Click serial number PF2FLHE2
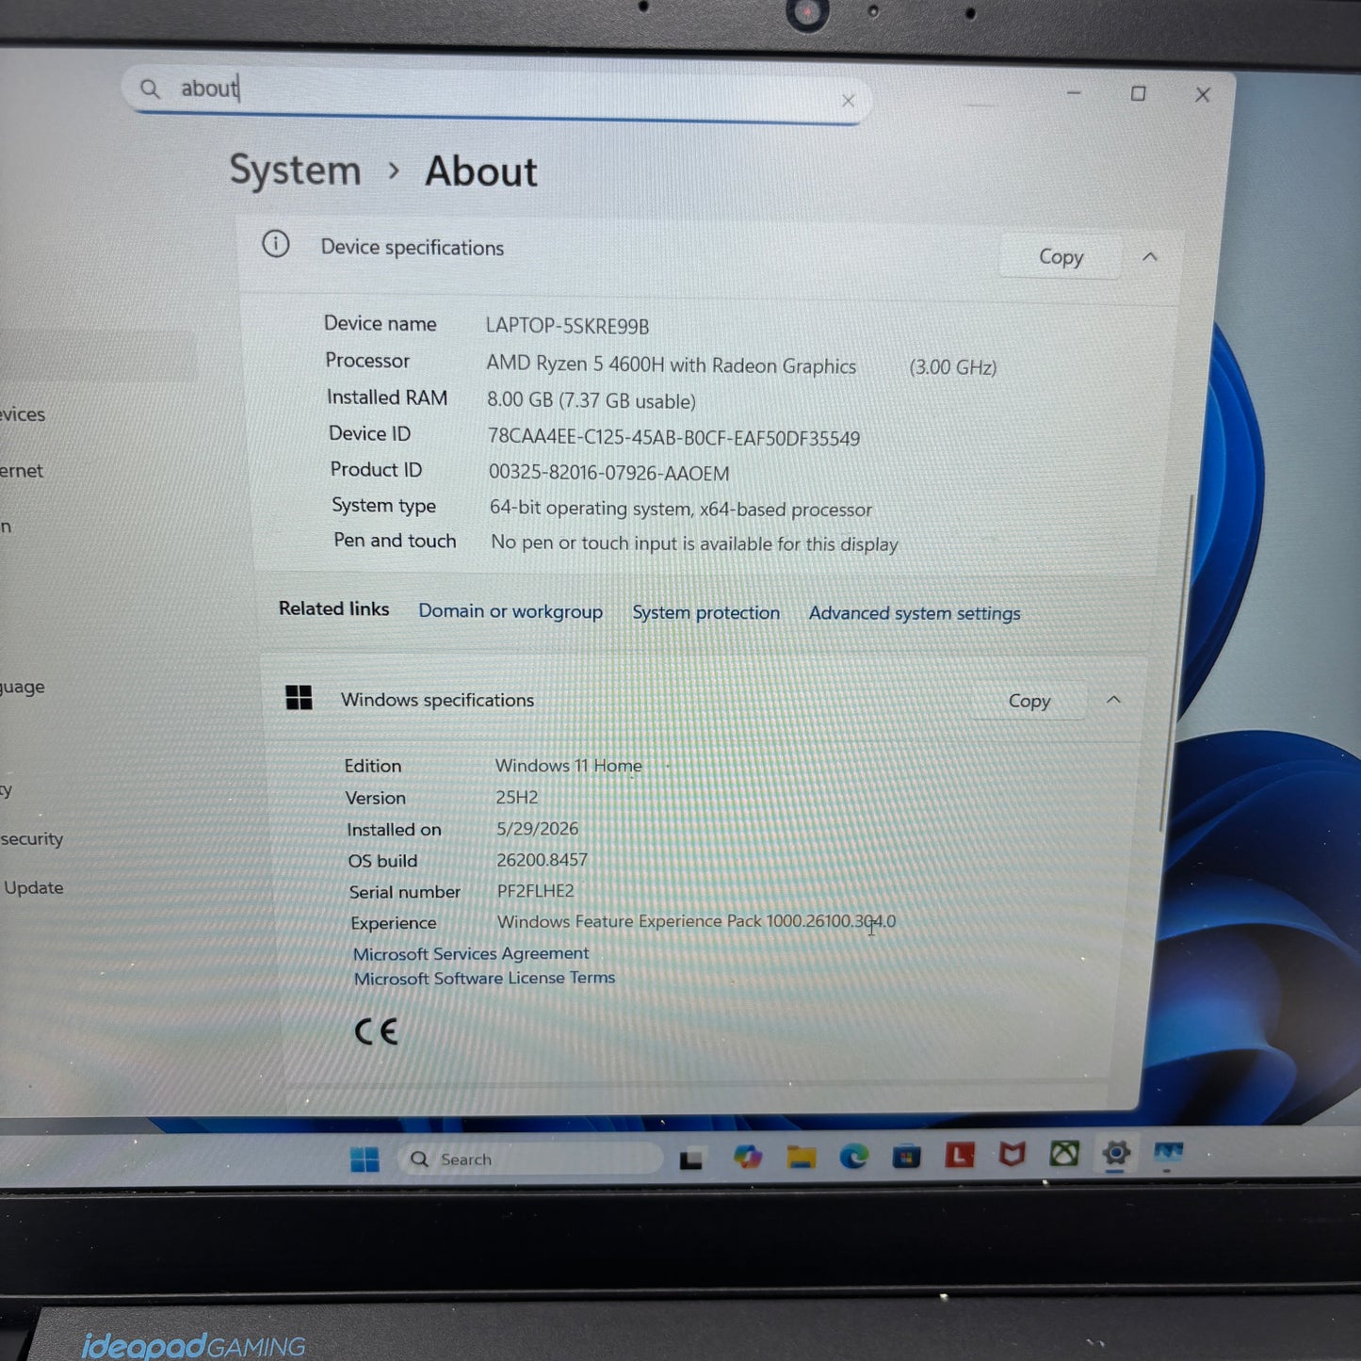Screen dimensions: 1361x1361 point(535,891)
